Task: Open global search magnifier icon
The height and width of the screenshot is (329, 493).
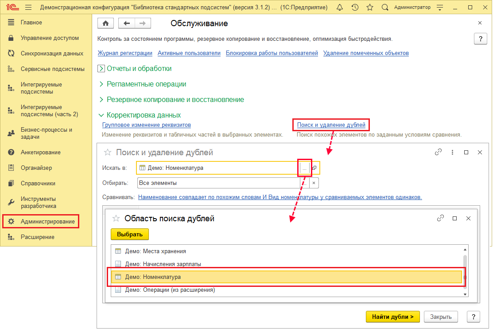Action: (385, 7)
